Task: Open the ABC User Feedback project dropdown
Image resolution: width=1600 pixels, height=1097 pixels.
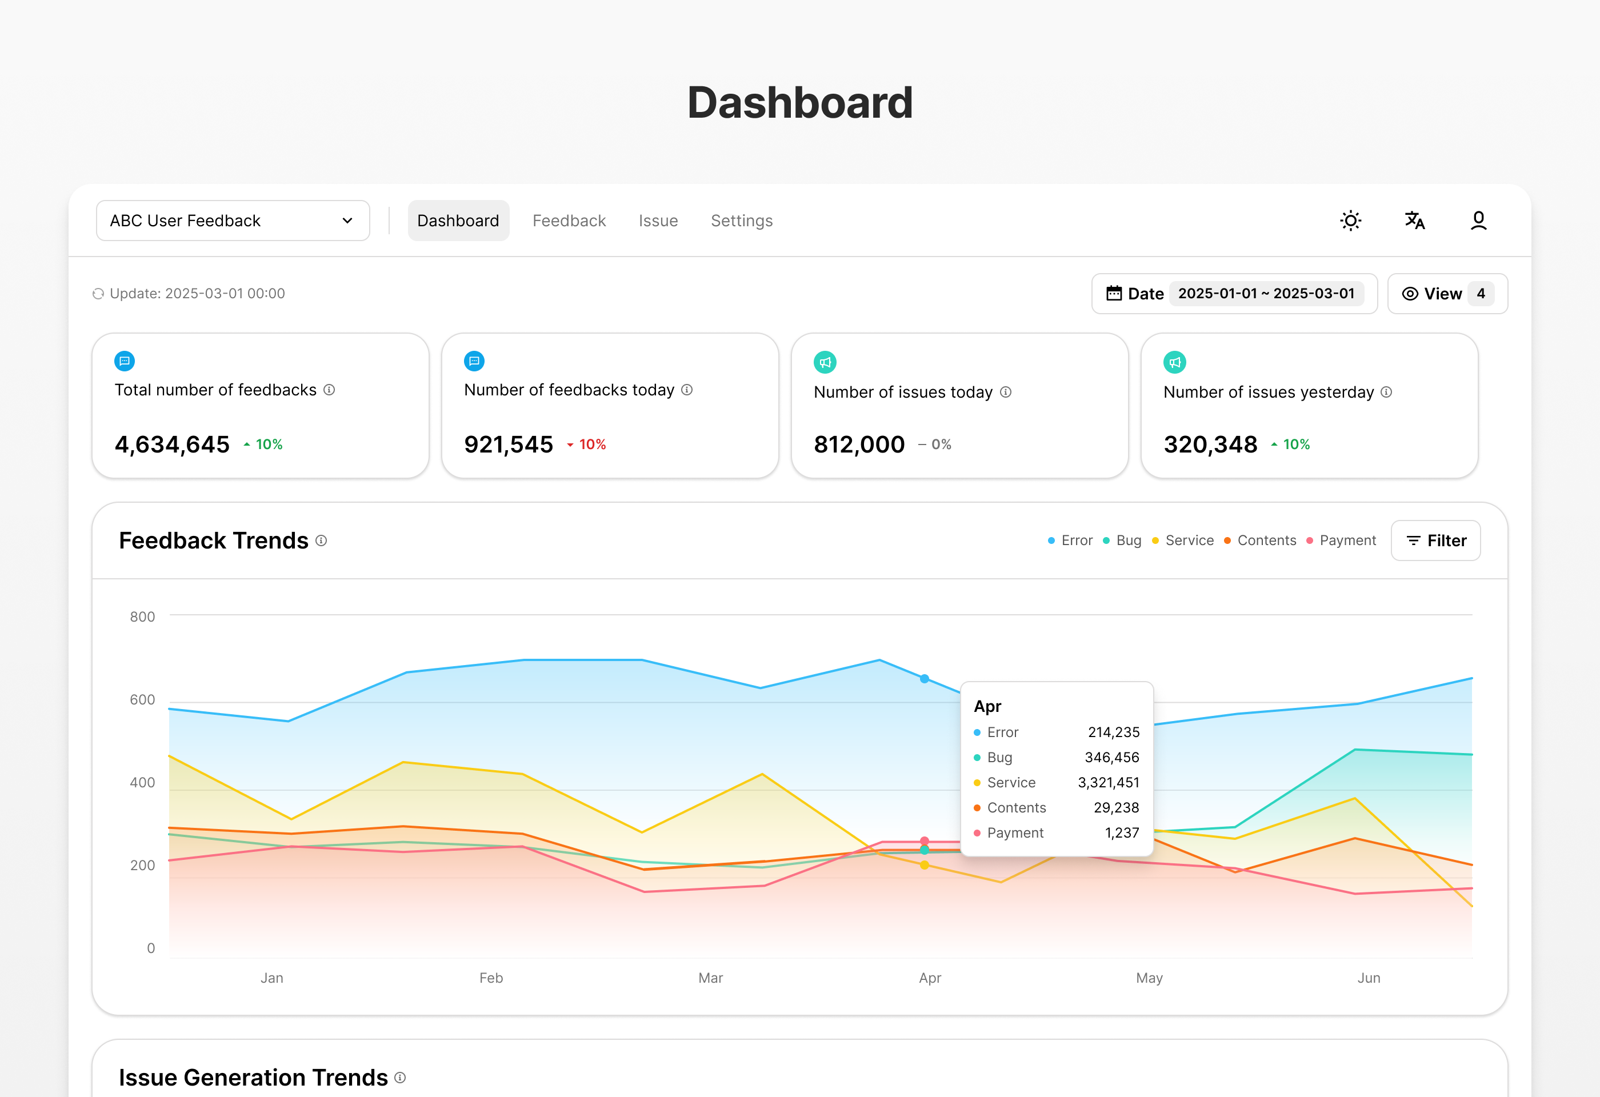Action: (232, 220)
